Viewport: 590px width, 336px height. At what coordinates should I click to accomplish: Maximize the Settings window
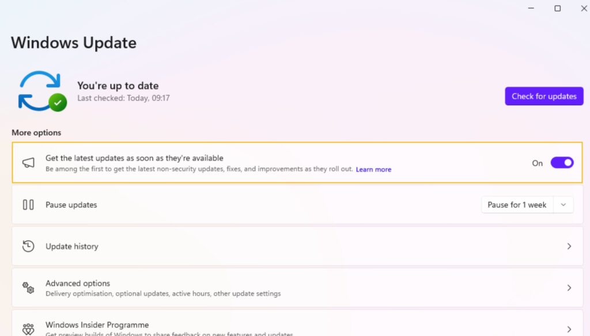tap(558, 8)
